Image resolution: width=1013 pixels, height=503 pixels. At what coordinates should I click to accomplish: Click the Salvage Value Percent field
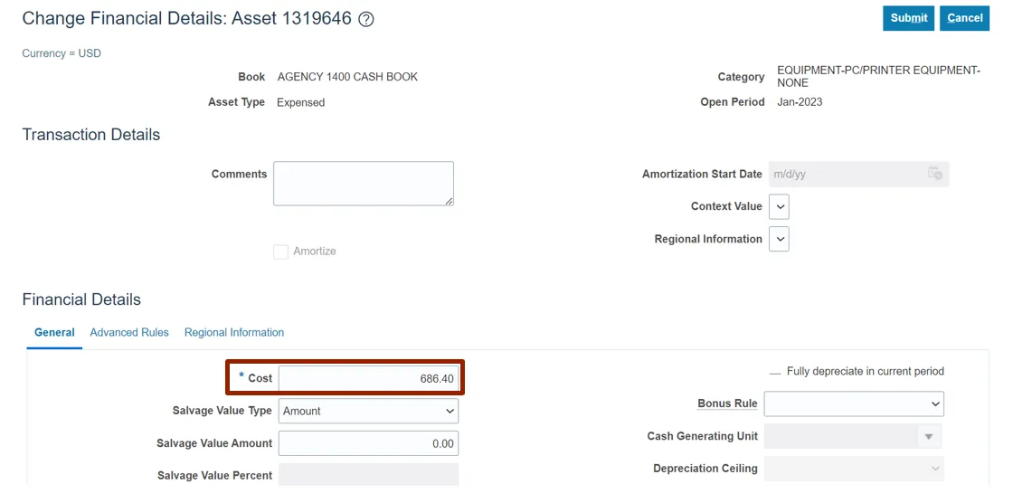tap(368, 475)
